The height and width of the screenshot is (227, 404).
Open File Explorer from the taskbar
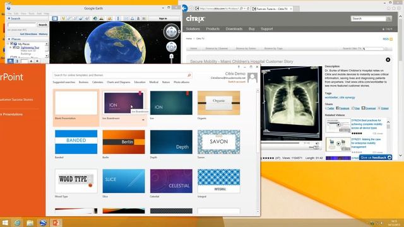pyautogui.click(x=30, y=223)
